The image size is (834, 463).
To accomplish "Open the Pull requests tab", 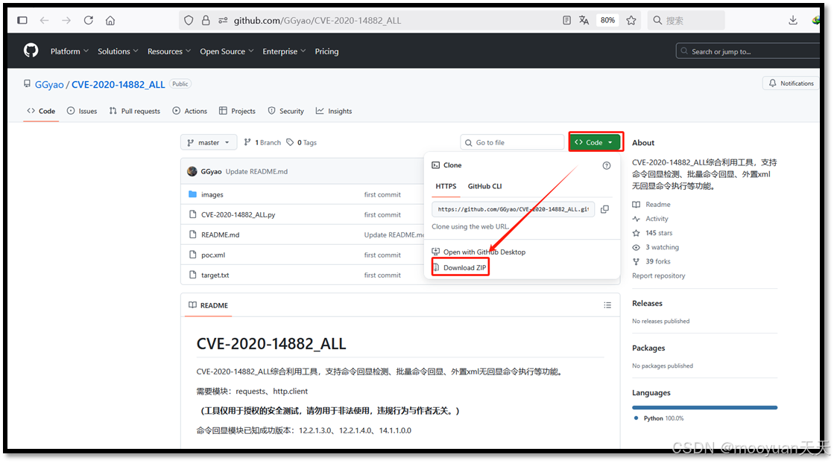I will coord(135,111).
